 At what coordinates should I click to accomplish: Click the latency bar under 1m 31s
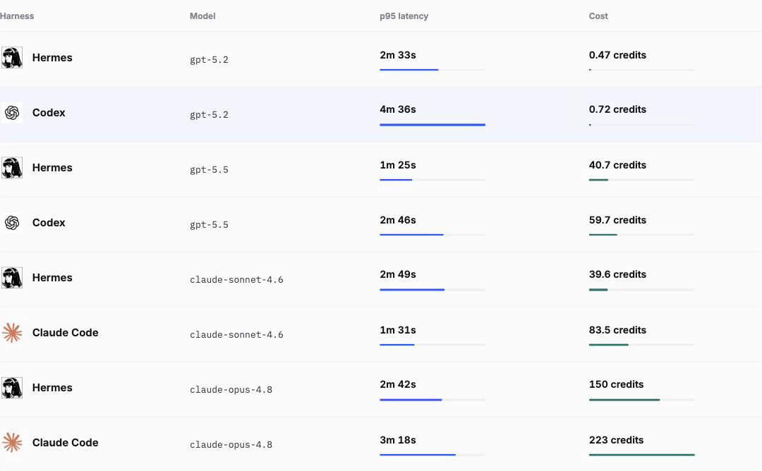(x=433, y=345)
